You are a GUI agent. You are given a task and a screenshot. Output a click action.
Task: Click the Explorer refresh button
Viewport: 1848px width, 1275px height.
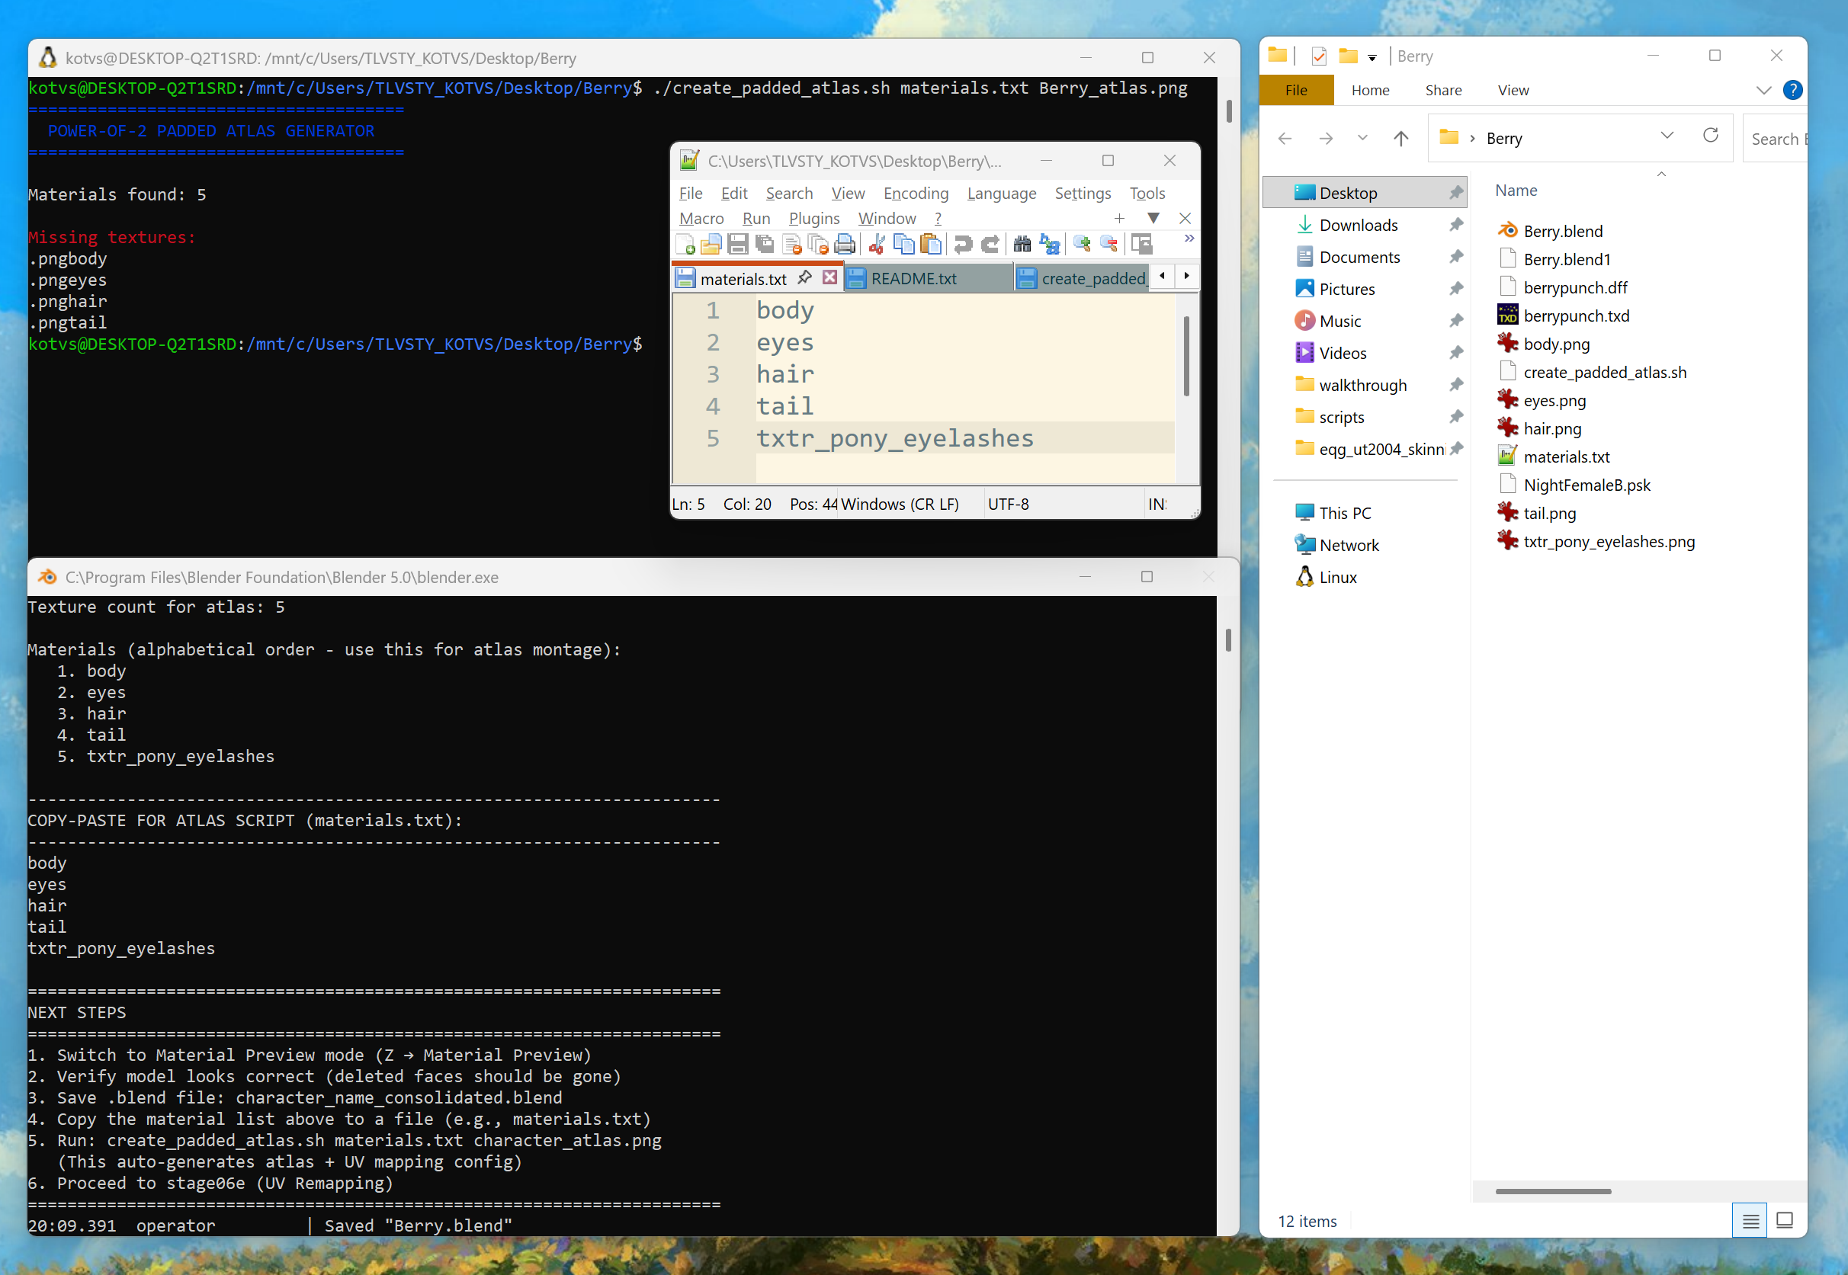(1710, 136)
